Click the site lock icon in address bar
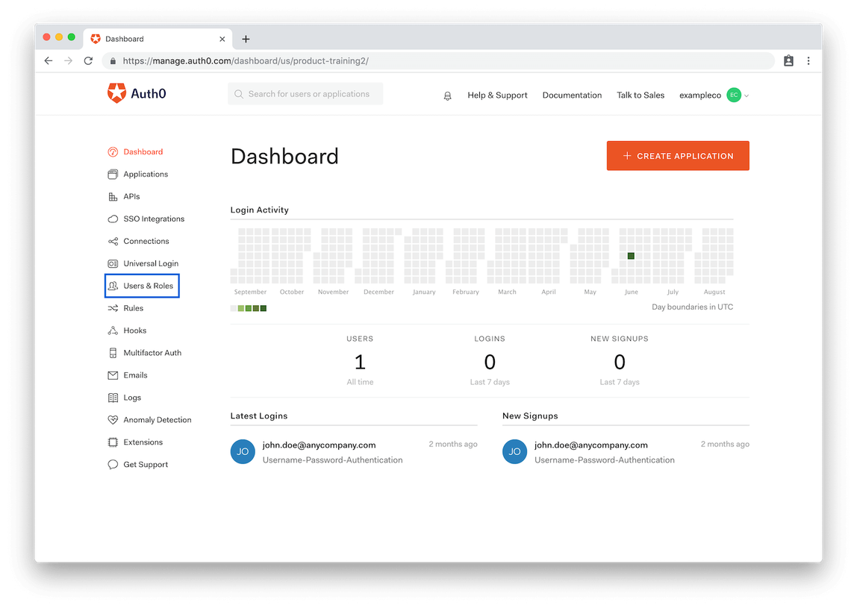857x608 pixels. (x=113, y=60)
